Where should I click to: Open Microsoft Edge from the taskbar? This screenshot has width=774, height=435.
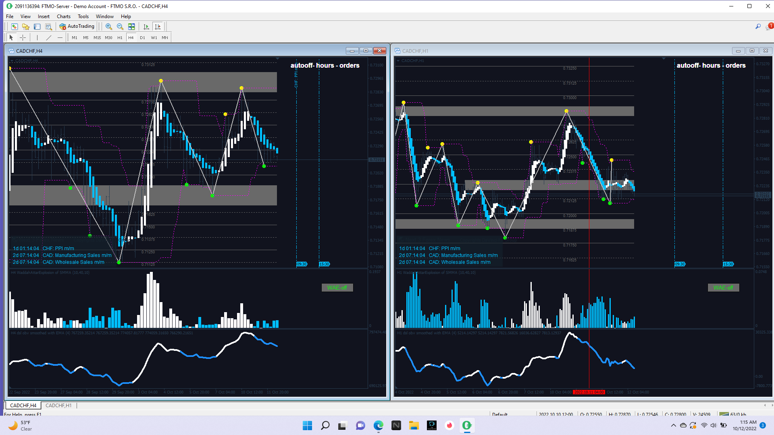coord(378,425)
